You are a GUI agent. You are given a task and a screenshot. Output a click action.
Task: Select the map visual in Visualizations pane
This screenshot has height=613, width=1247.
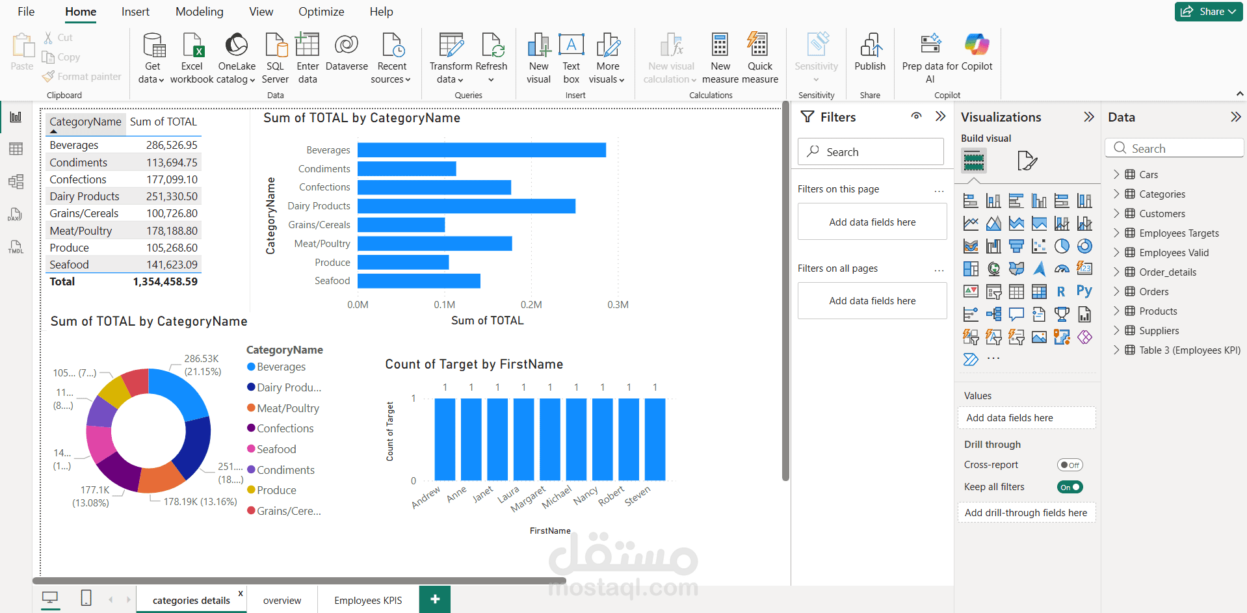tap(993, 268)
